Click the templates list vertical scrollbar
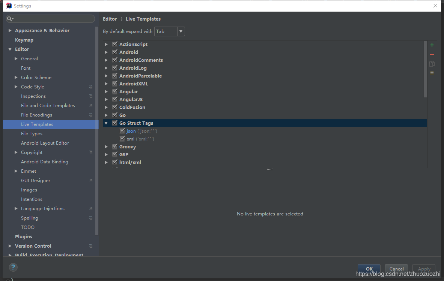The width and height of the screenshot is (444, 281). pyautogui.click(x=425, y=69)
